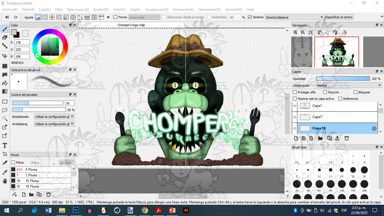Select the rectangular Selection tool
The height and width of the screenshot is (216, 384).
click(x=5, y=102)
